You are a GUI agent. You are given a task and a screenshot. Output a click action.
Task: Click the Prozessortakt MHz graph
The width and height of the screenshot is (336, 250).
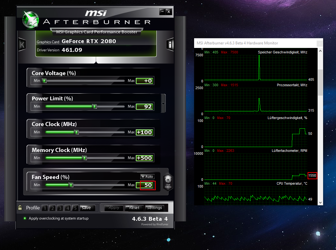256,100
